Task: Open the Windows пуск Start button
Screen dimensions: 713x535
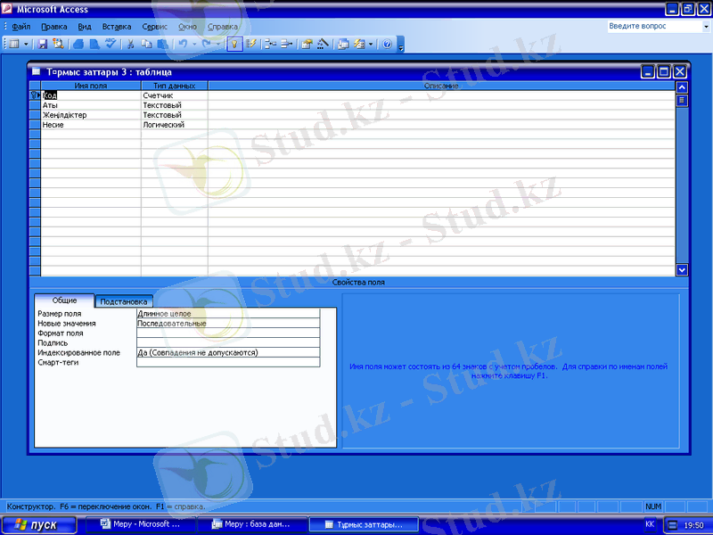Action: (x=38, y=525)
